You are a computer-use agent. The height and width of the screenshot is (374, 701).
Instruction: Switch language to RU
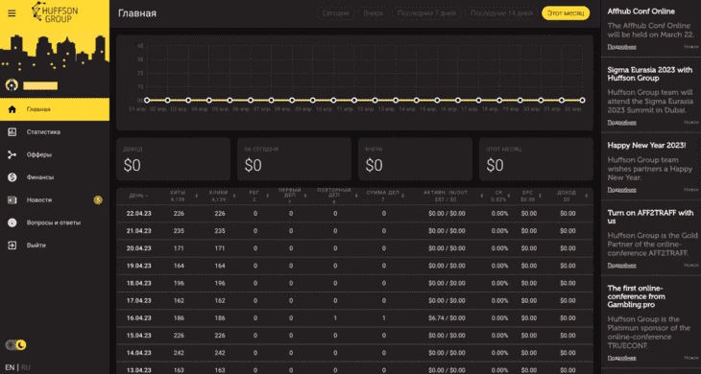coord(26,367)
